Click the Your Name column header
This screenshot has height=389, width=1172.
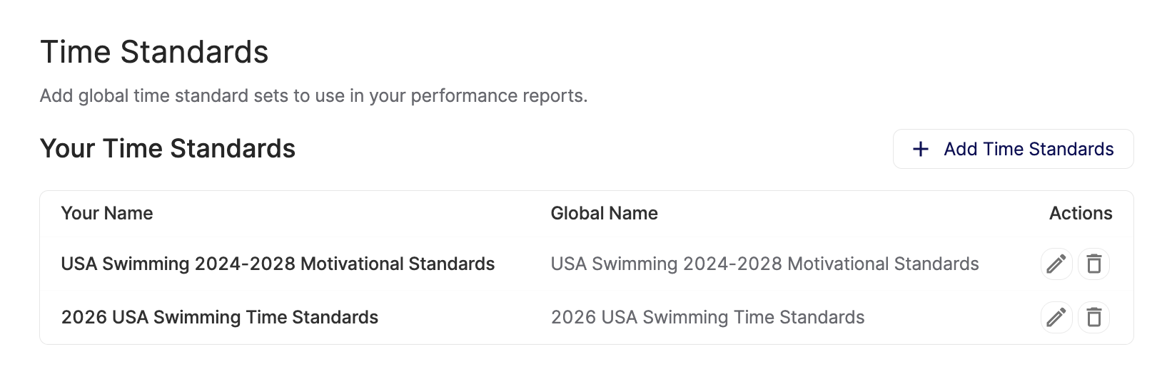point(107,213)
